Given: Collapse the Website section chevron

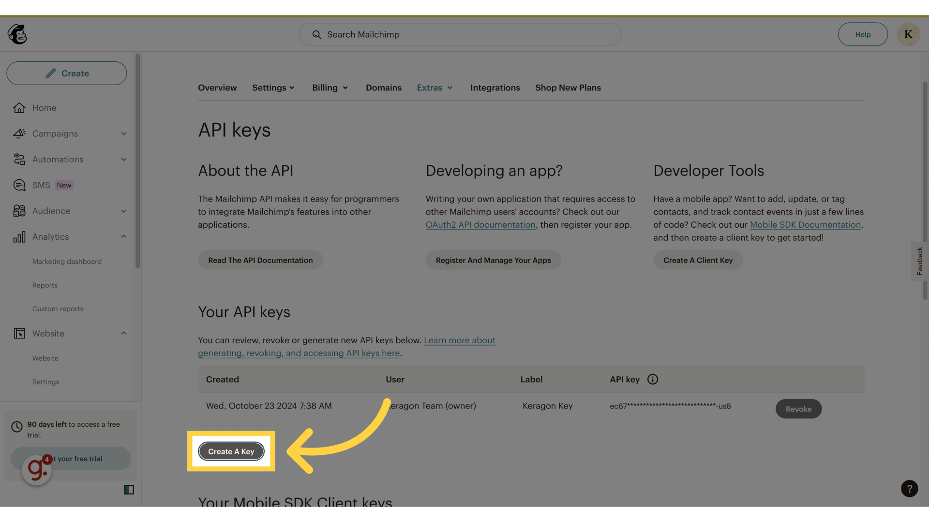Looking at the screenshot, I should coord(124,333).
